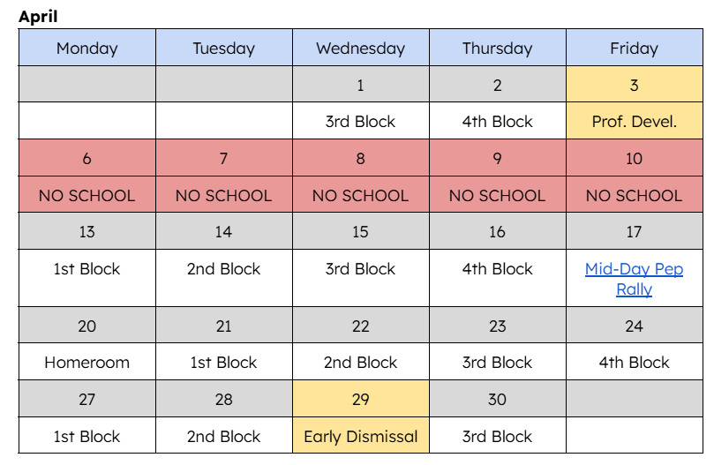The image size is (714, 465).
Task: Click the Early Dismissal cell
Action: click(360, 436)
